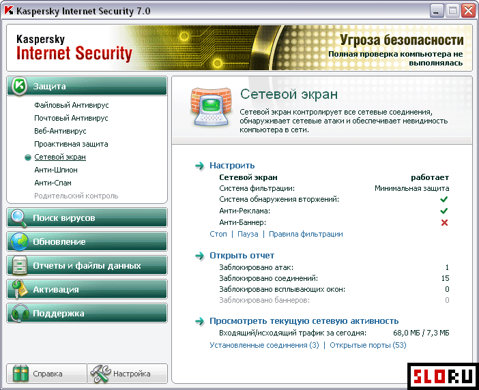Click the tools icon beside Настройка
This screenshot has height=390, width=479.
pyautogui.click(x=100, y=374)
